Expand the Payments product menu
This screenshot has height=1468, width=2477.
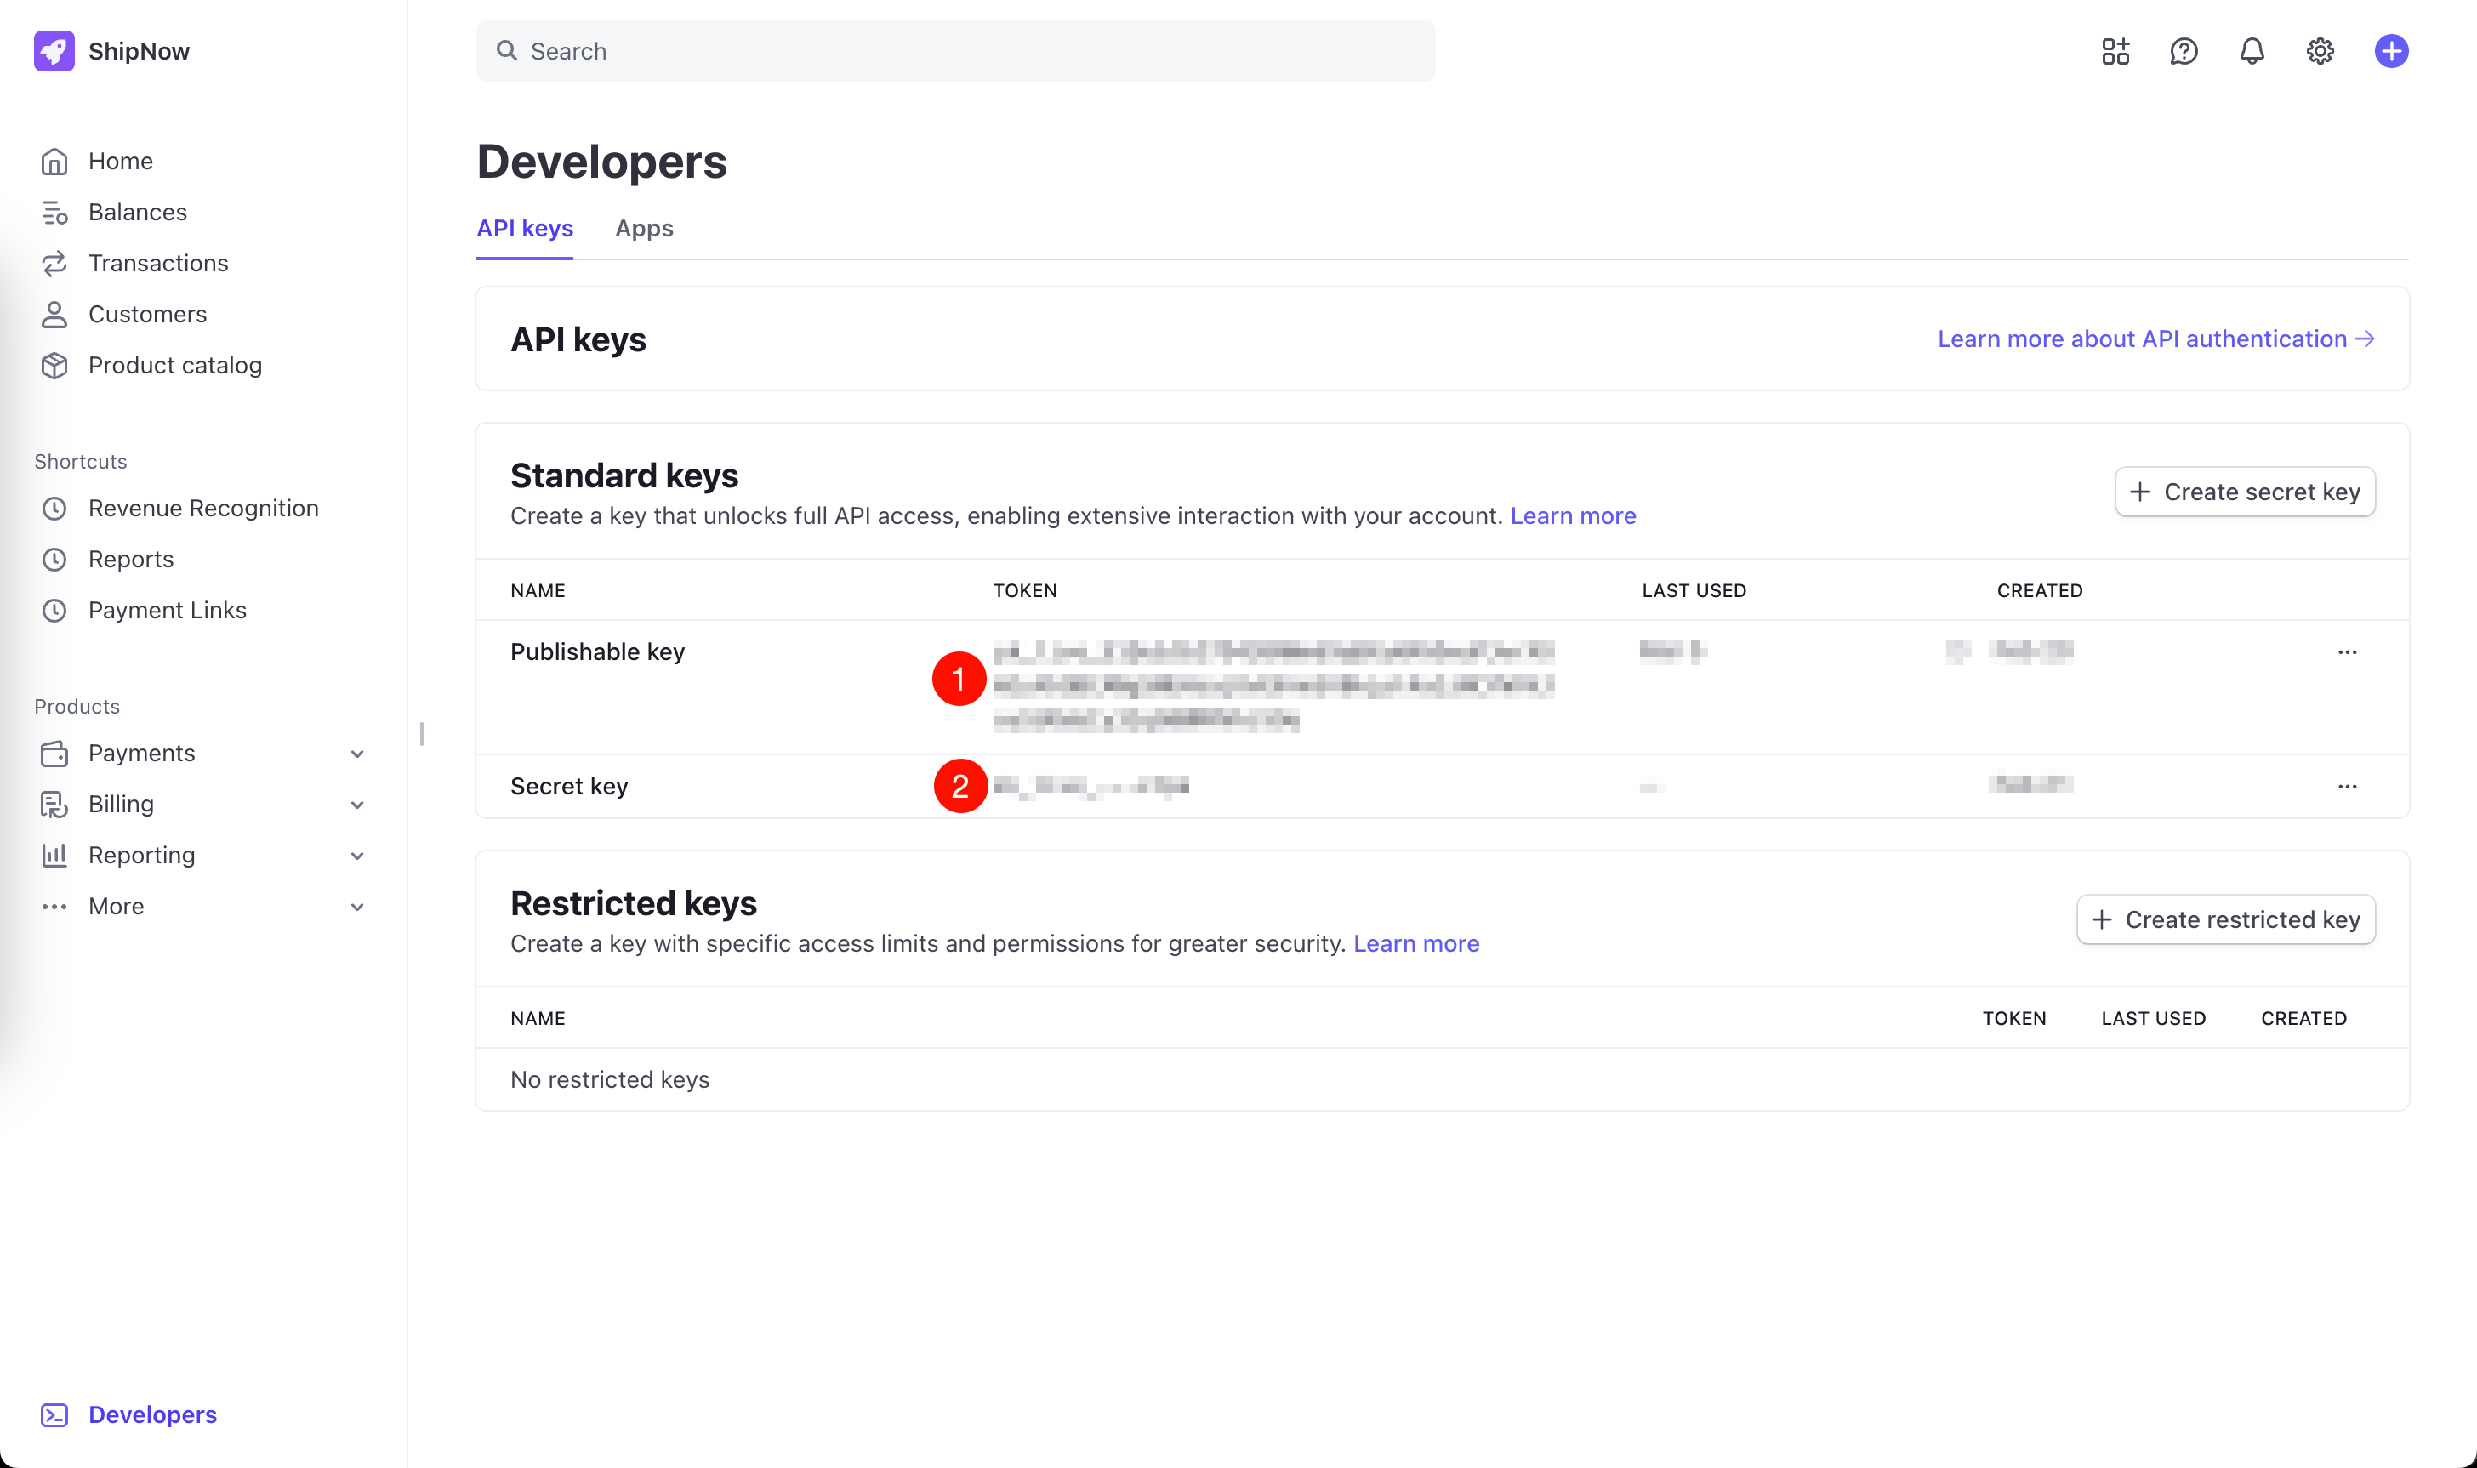point(357,754)
